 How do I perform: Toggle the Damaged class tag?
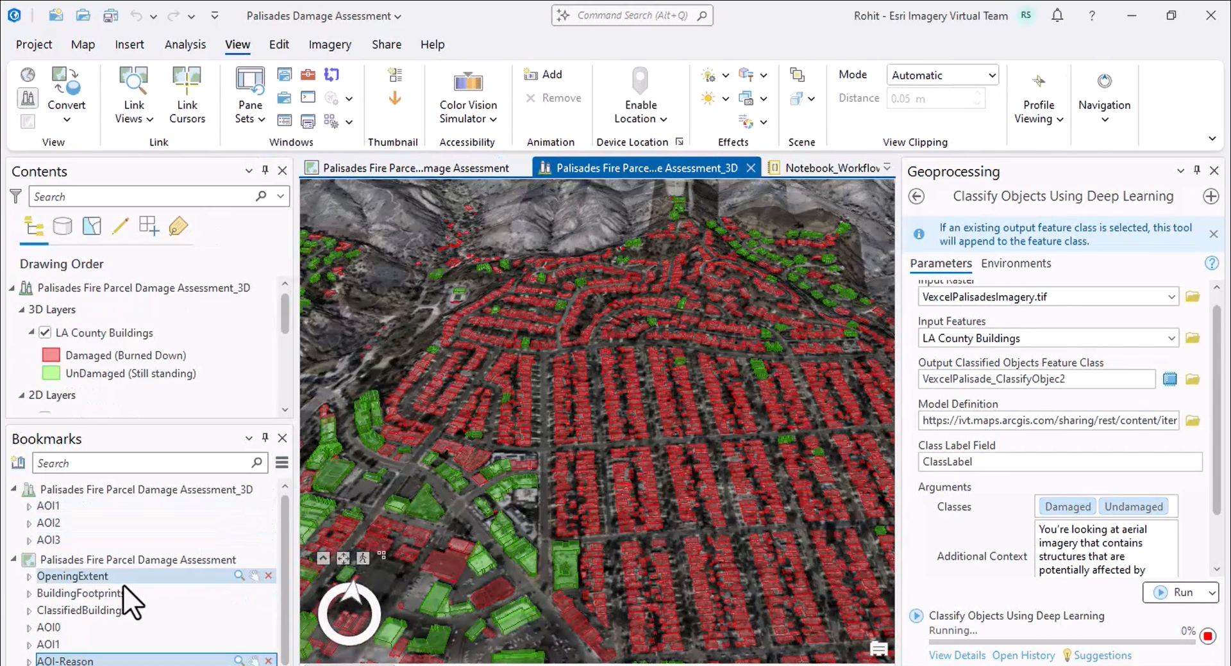pos(1067,507)
